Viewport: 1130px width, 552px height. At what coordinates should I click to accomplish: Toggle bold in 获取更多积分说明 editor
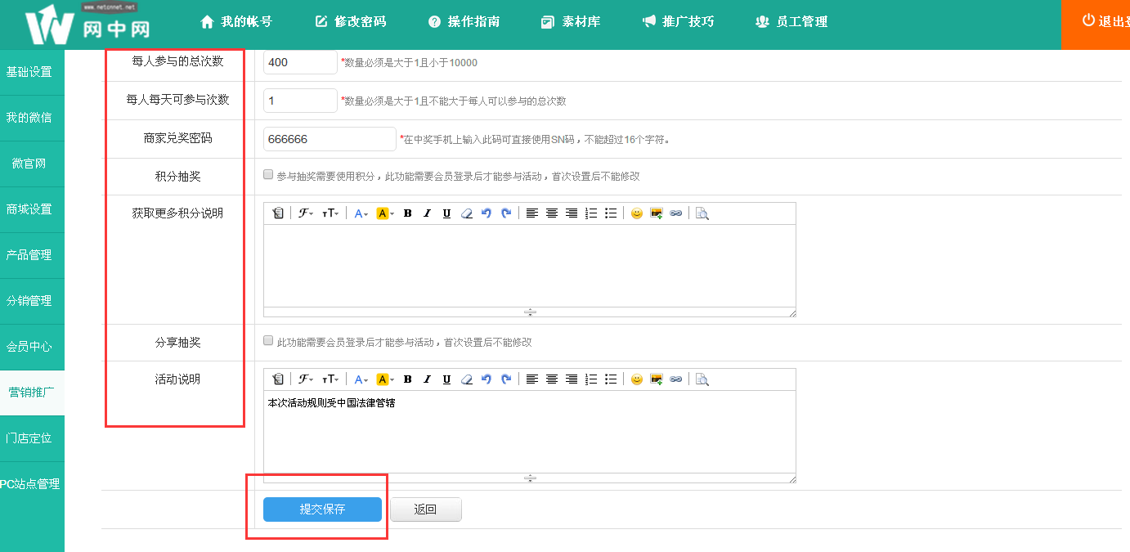[x=407, y=213]
